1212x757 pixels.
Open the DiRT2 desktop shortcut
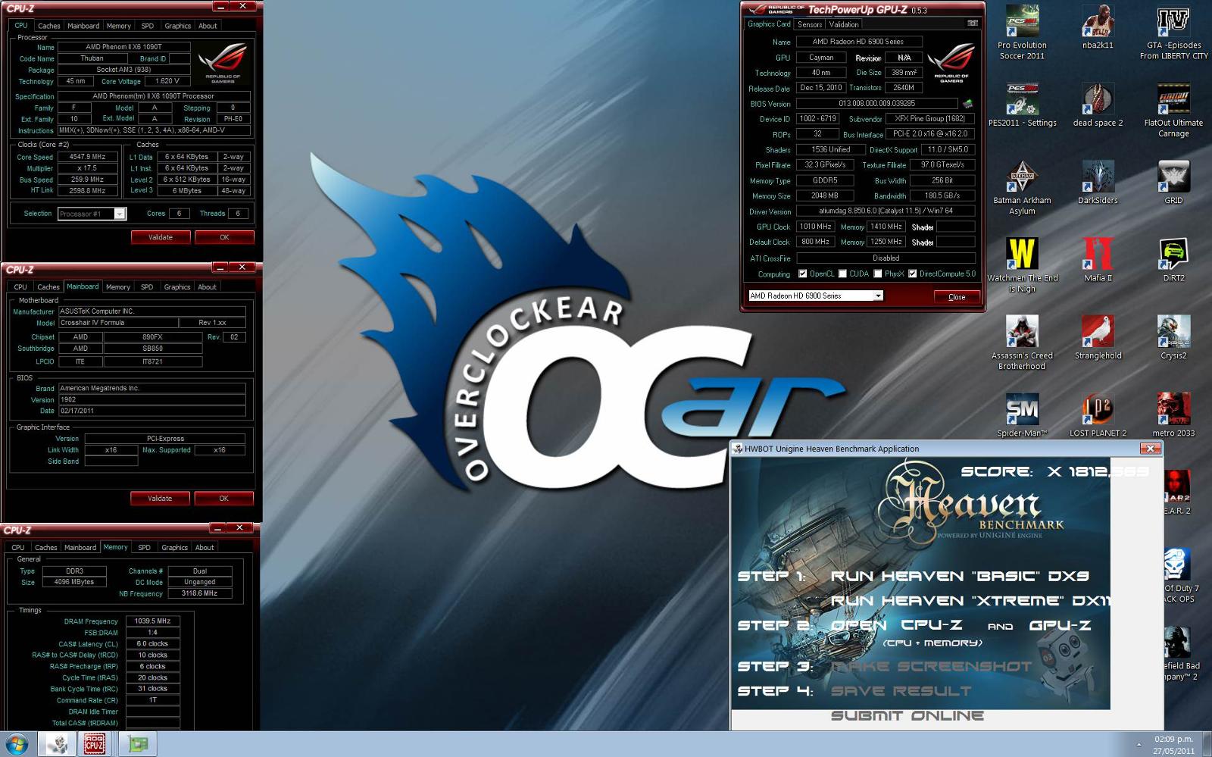tap(1173, 260)
